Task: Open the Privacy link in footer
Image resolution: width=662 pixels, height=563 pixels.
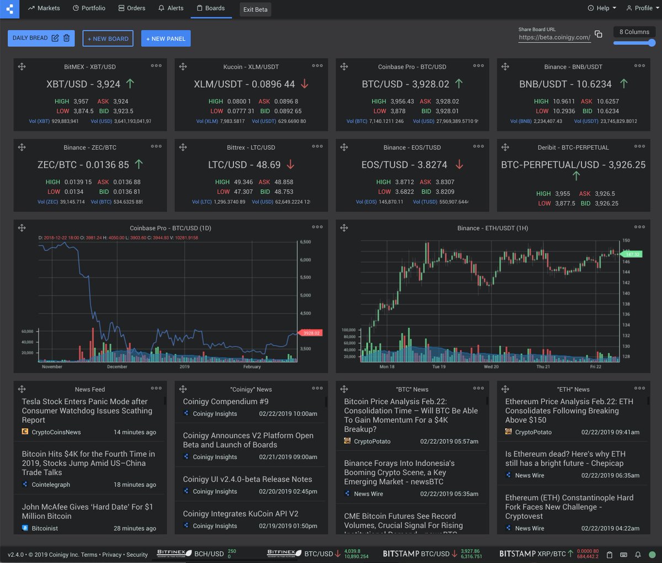Action: [x=111, y=555]
